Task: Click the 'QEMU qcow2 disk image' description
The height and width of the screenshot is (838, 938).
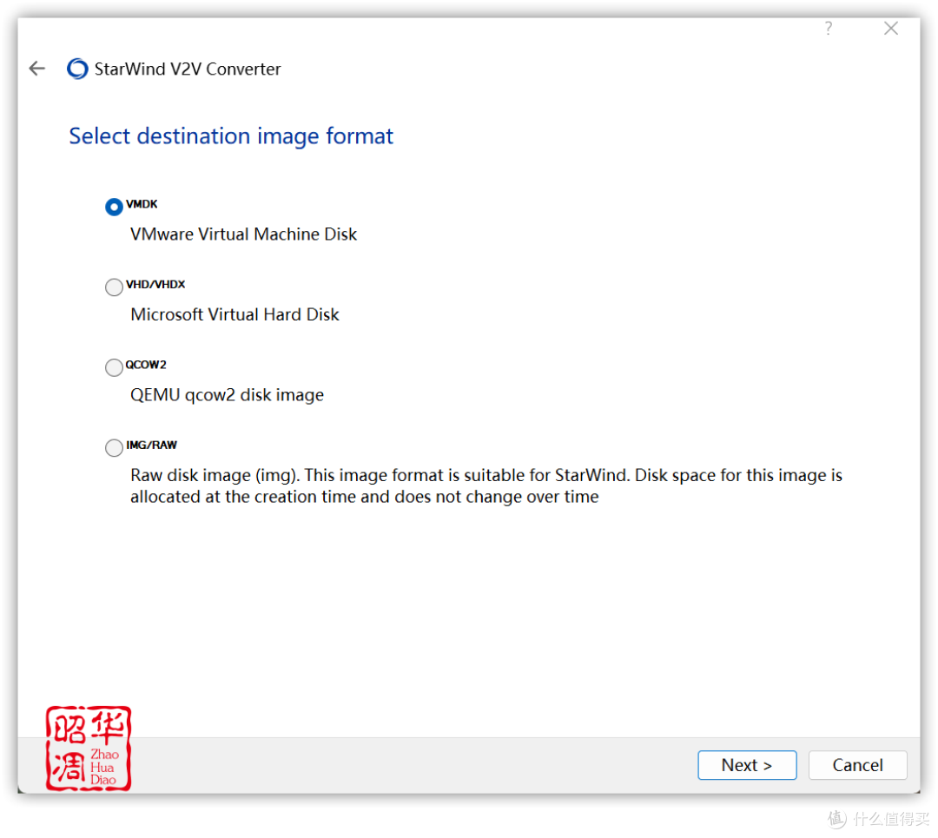Action: pos(227,395)
